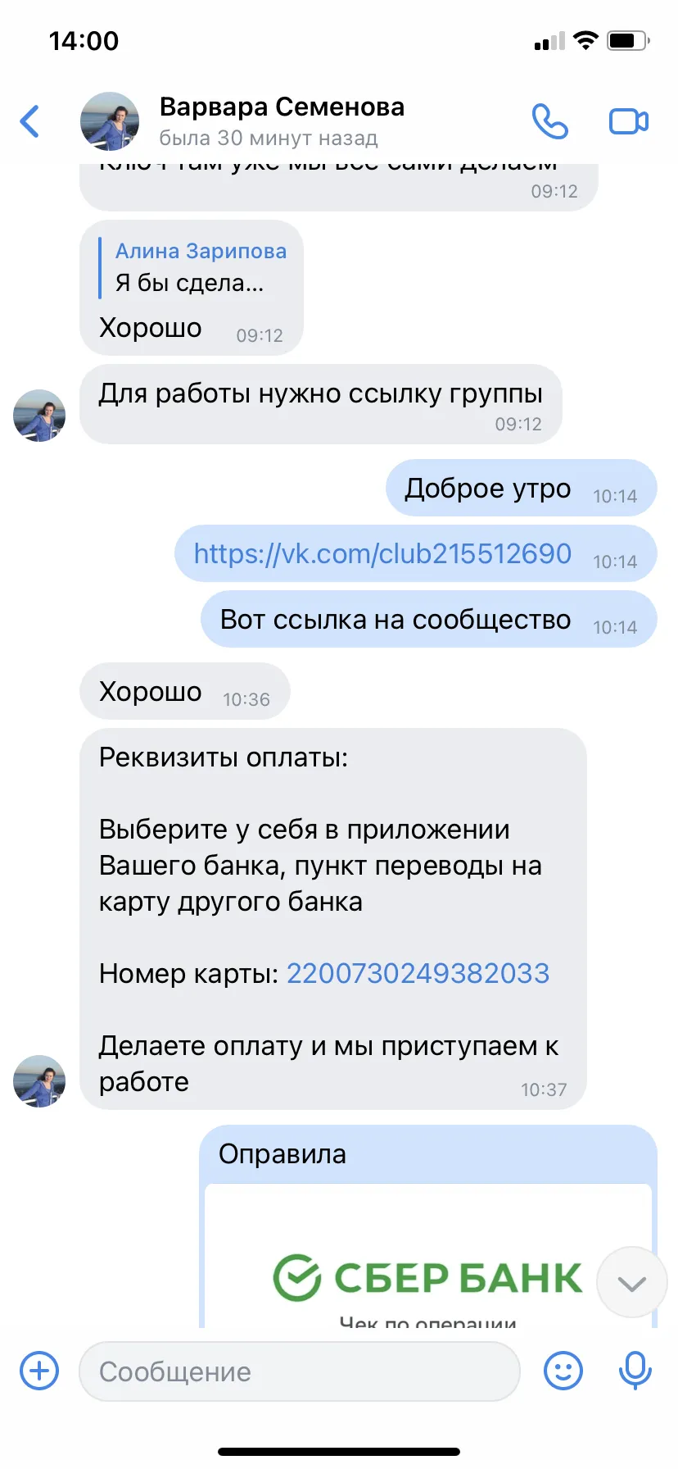Tap the quoted Алина Зарипова reply
Viewport: 678px width, 1469px height.
point(193,267)
